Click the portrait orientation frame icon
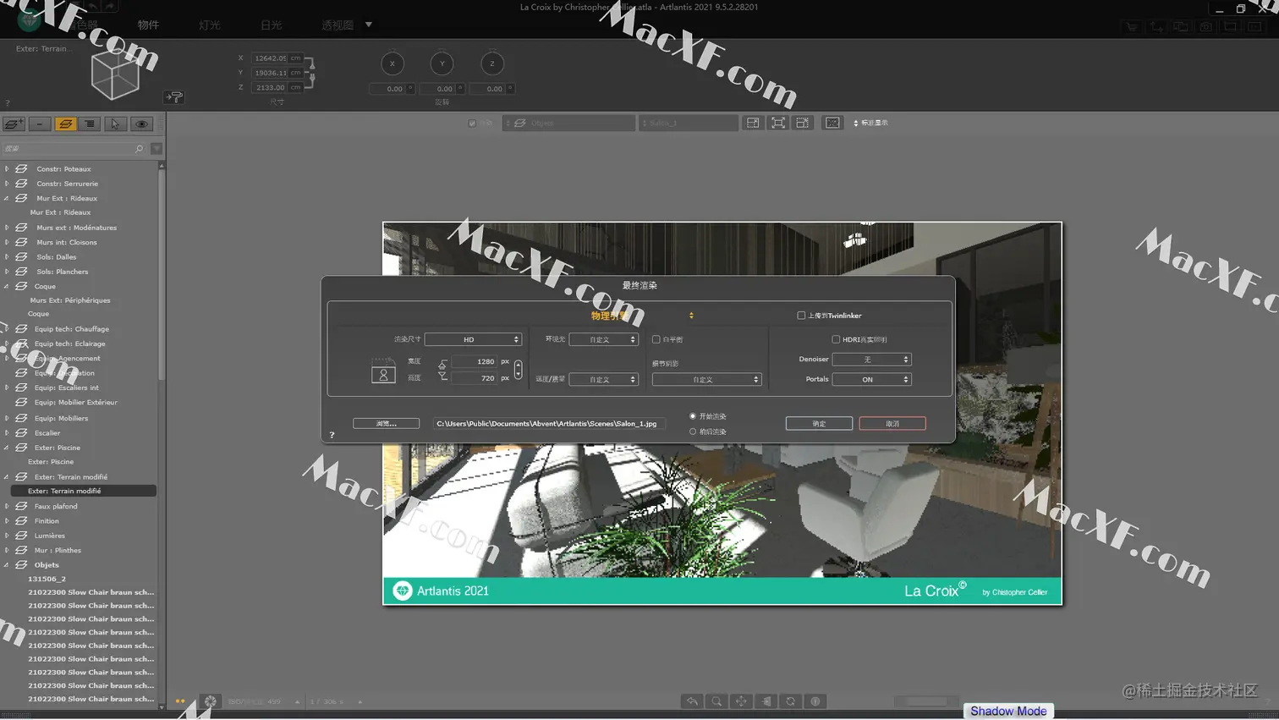The image size is (1279, 720). (x=383, y=371)
